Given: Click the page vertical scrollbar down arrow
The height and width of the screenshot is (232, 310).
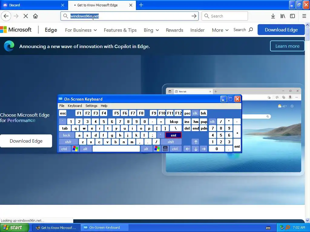Looking at the screenshot, I should pyautogui.click(x=308, y=220).
